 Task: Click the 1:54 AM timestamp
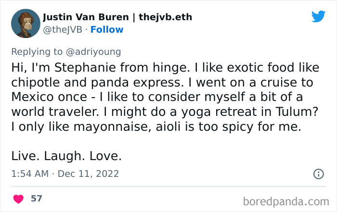[x=29, y=174]
